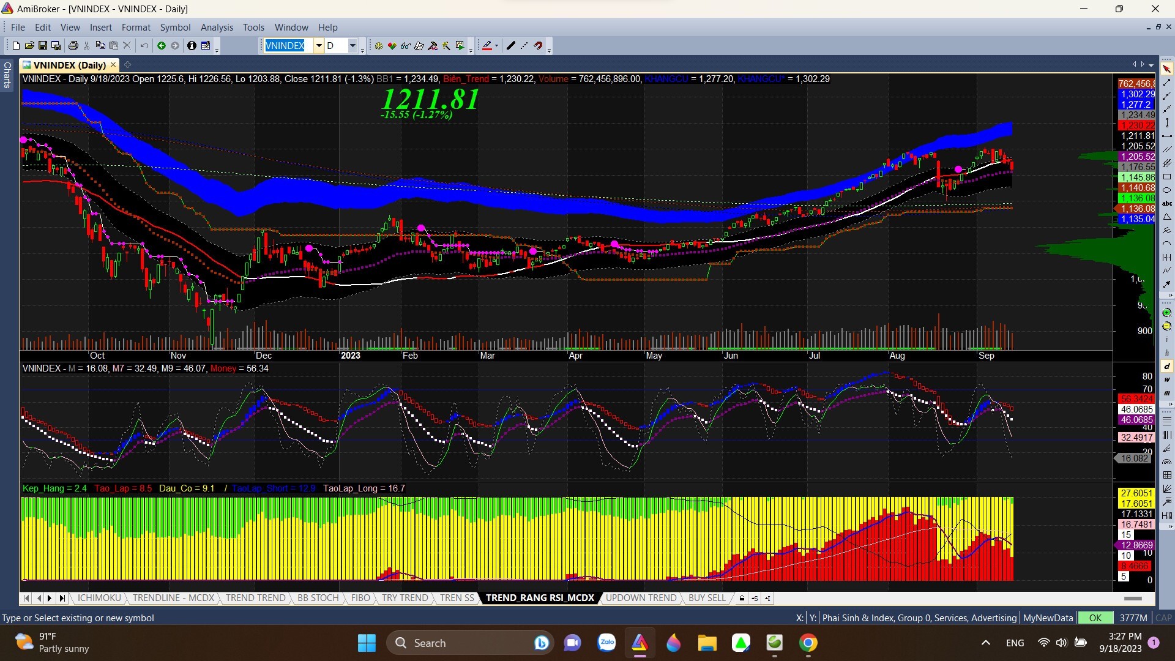This screenshot has width=1175, height=661.
Task: Select the Ray line tool
Action: (1167, 95)
